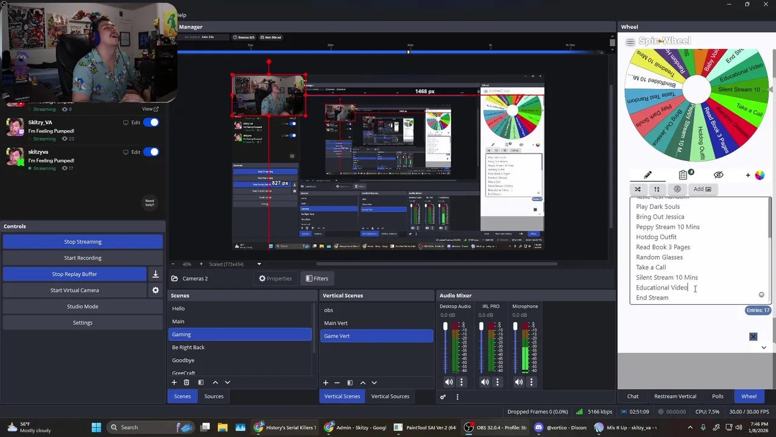Open source Properties button

(x=275, y=279)
